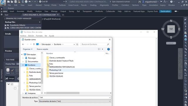Click the Save icon in quick access toolbar
Image resolution: width=188 pixels, height=106 pixels.
pyautogui.click(x=16, y=2)
